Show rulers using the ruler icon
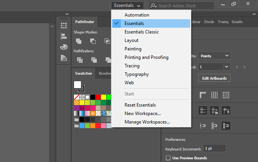The image size is (258, 162). pos(203,95)
